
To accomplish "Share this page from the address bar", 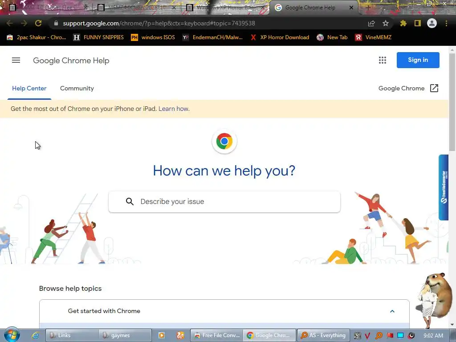I will 371,24.
